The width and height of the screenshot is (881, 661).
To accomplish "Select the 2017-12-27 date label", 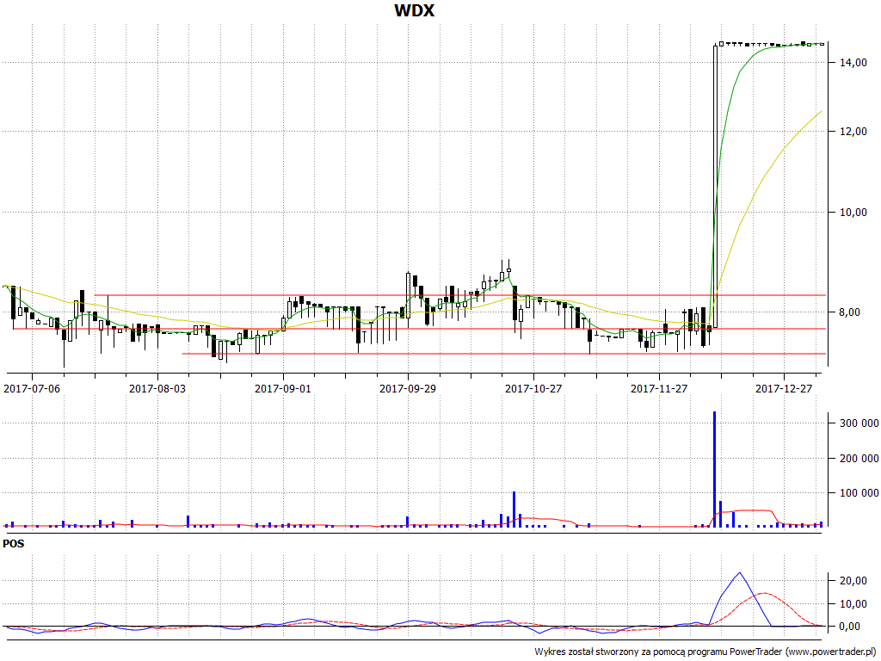I will [x=783, y=388].
